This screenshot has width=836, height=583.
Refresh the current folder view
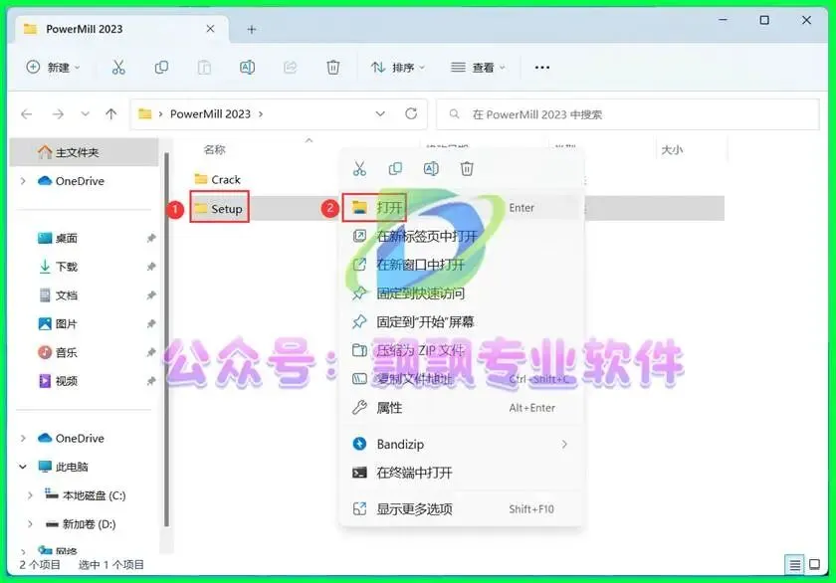click(411, 113)
